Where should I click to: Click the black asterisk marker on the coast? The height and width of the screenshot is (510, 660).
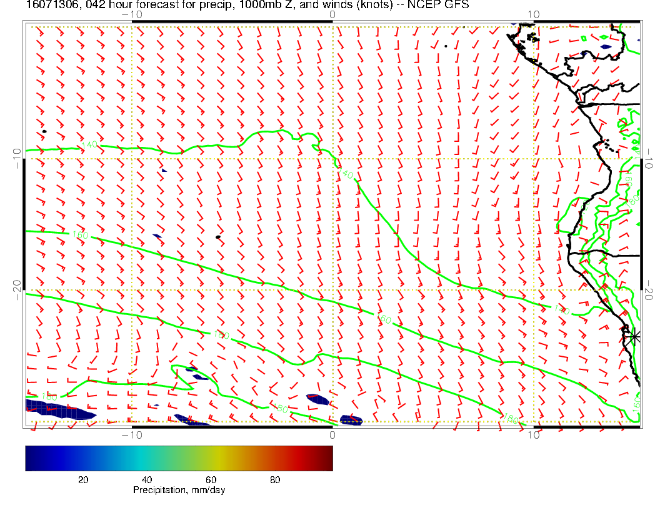pyautogui.click(x=634, y=336)
